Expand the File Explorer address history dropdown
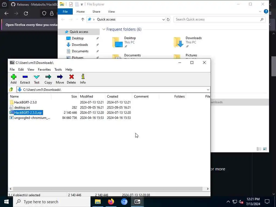Screen dimensions: 276x207 pos(164,19)
